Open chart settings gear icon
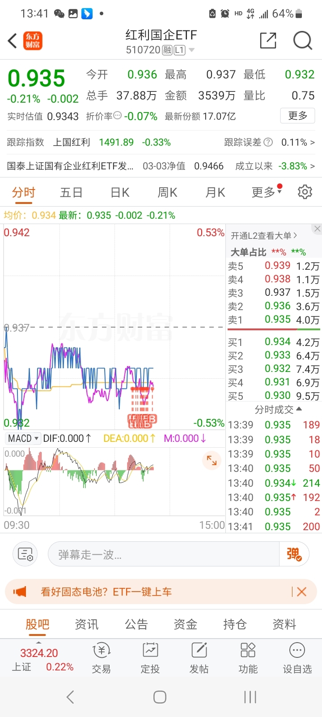The height and width of the screenshot is (717, 322). 305,192
